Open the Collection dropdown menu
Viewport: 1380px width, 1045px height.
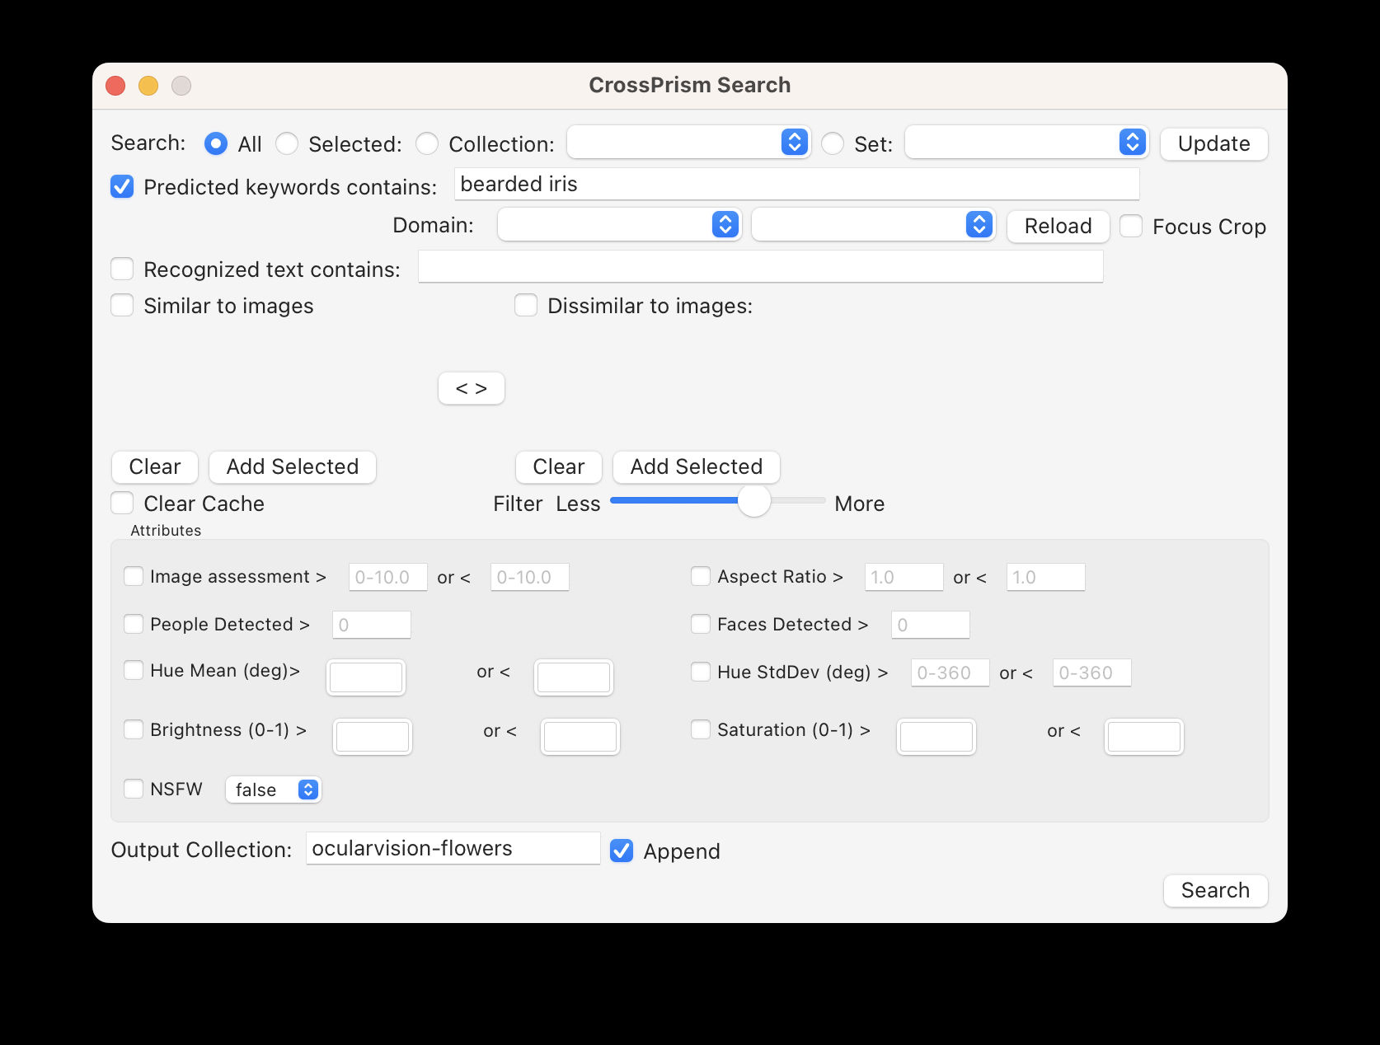coord(689,143)
